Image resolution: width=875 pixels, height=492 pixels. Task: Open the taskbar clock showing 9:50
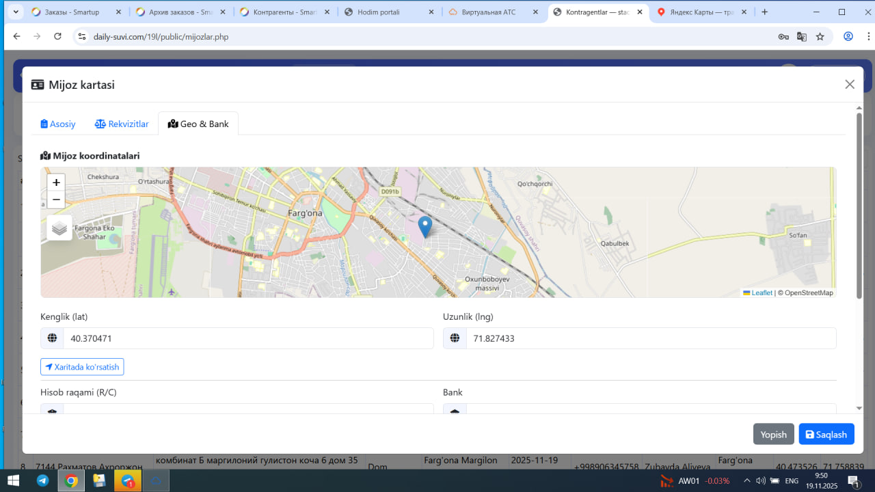pyautogui.click(x=821, y=481)
